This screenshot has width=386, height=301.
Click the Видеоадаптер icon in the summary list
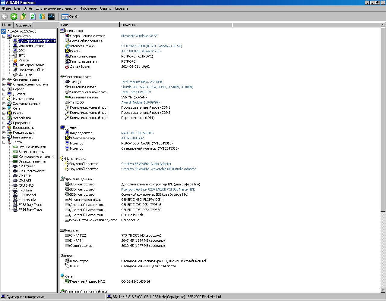pos(67,133)
